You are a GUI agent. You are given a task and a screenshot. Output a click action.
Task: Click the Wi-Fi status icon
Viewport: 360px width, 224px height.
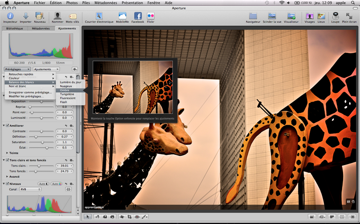point(282,3)
